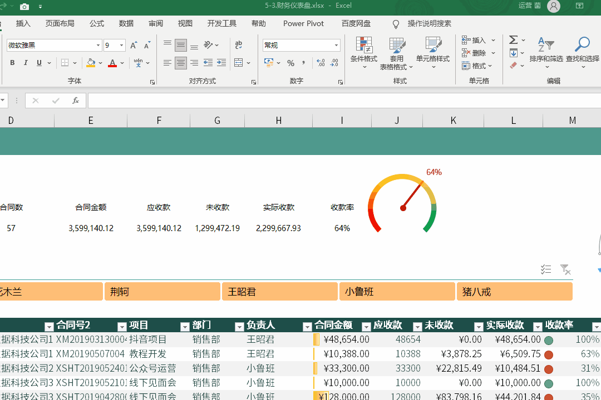Image resolution: width=601 pixels, height=400 pixels.
Task: Toggle slicer multi-select mode
Action: click(x=546, y=269)
